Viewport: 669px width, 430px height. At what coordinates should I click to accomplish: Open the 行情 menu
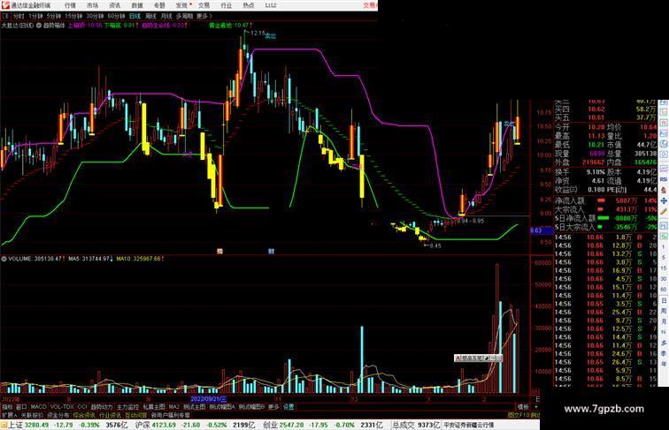pyautogui.click(x=70, y=5)
